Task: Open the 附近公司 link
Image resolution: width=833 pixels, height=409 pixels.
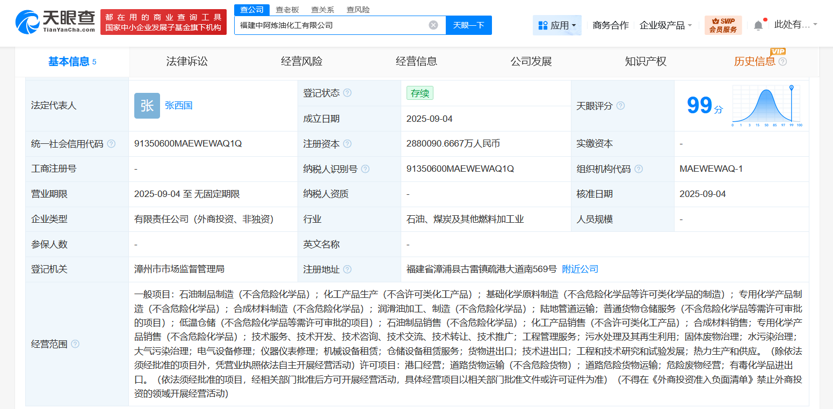Action: click(579, 269)
